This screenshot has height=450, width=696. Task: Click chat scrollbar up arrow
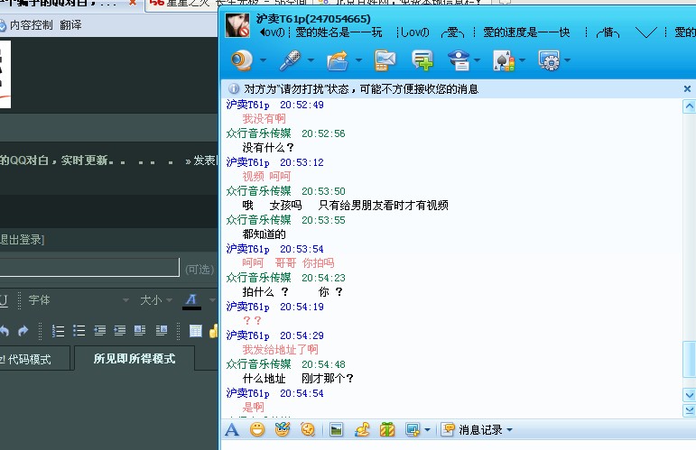tap(690, 106)
